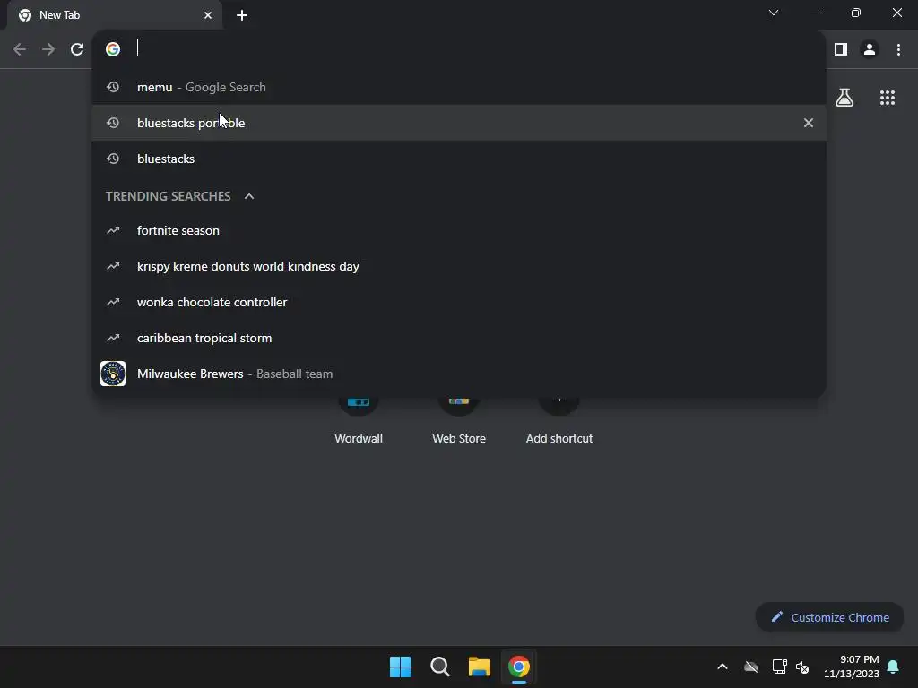Open the Chrome side panel icon

coord(841,49)
